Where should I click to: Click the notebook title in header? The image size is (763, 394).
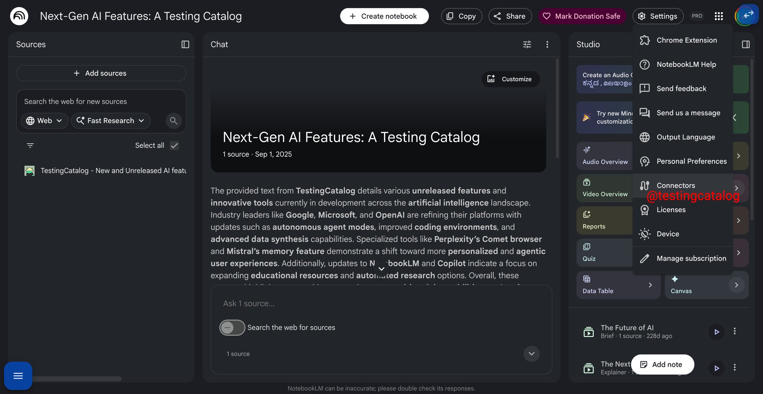click(x=141, y=16)
